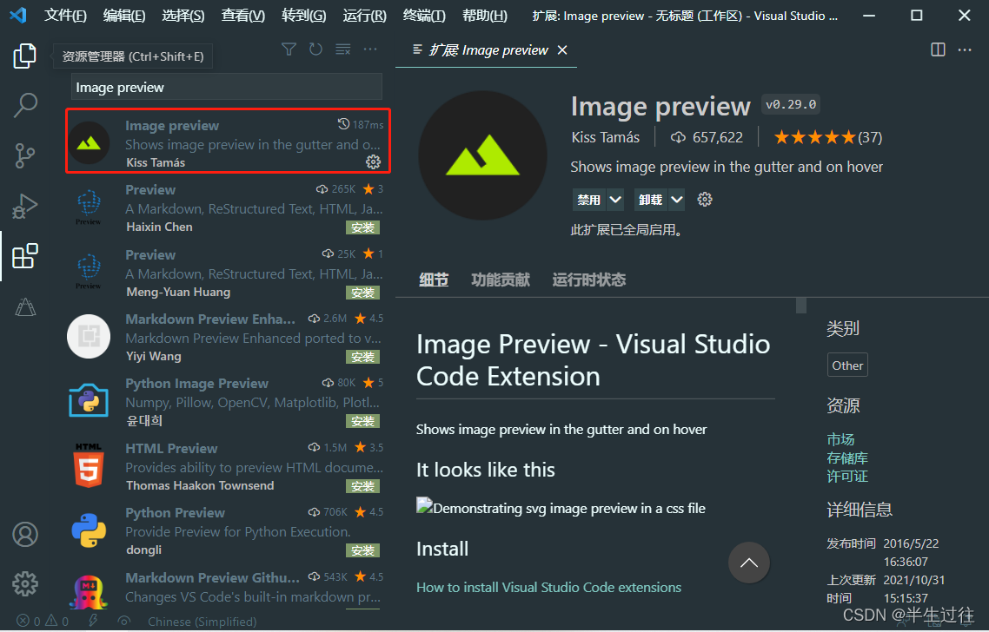
Task: Install HTML Preview extension
Action: pyautogui.click(x=362, y=486)
